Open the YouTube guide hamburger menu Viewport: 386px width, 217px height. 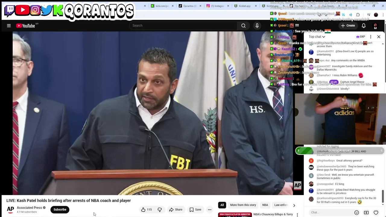click(9, 26)
